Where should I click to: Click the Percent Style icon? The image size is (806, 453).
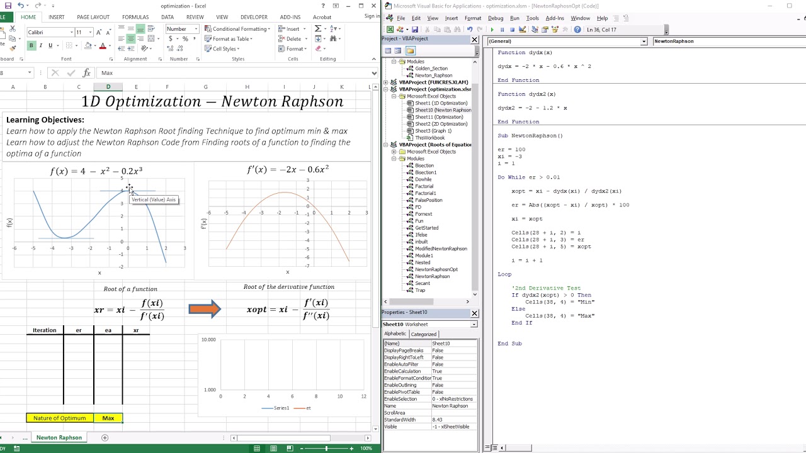[x=185, y=39]
